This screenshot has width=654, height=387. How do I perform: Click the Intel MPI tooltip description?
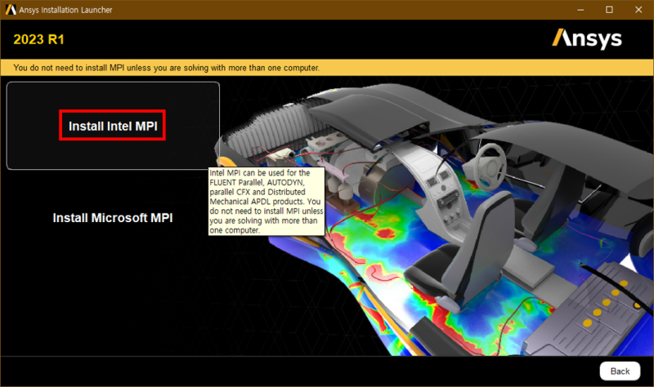point(267,201)
